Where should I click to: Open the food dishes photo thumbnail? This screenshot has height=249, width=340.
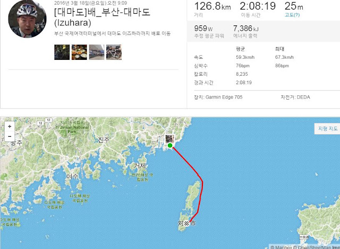coord(79,52)
